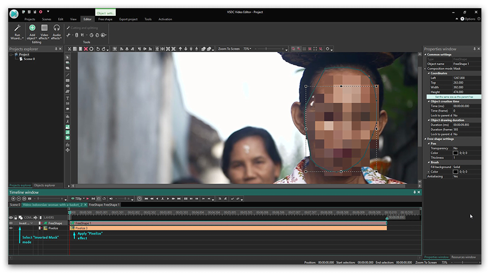The height and width of the screenshot is (277, 489).
Task: Switch to Objects explorer tab
Action: pos(45,185)
